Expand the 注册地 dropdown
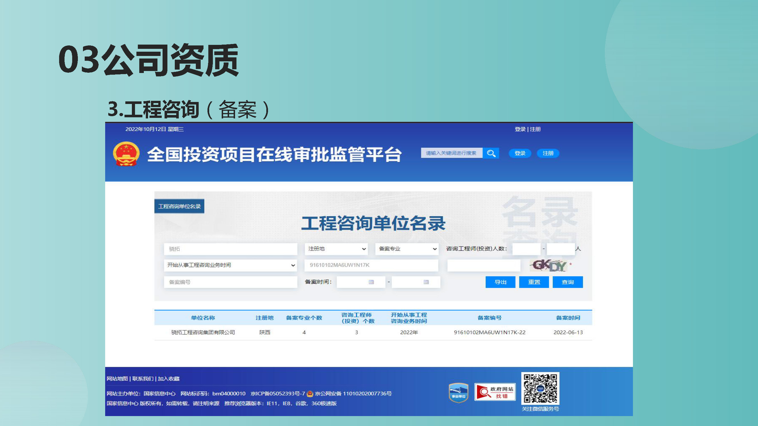Image resolution: width=758 pixels, height=426 pixels. point(337,249)
